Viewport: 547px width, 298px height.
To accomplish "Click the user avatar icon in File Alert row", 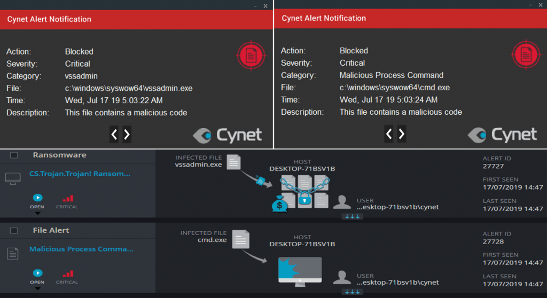I will (x=342, y=277).
